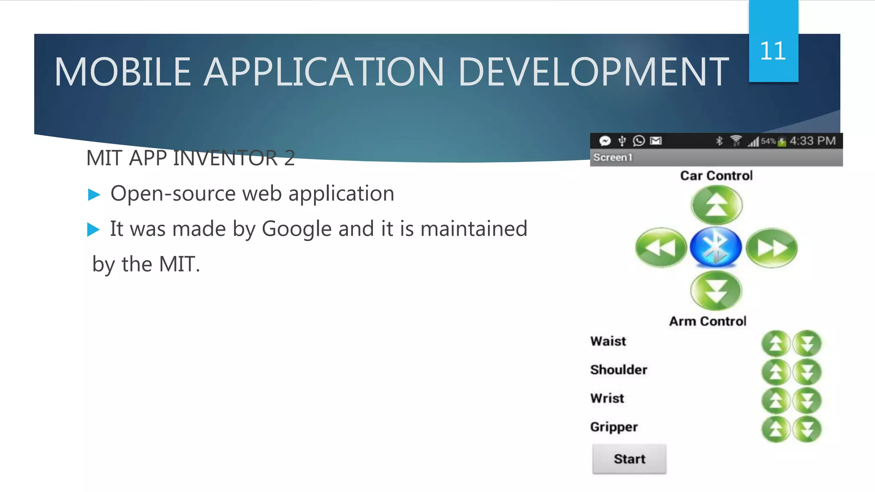Tap the Messenger notification icon in status bar
Viewport: 875px width, 492px height.
(605, 141)
